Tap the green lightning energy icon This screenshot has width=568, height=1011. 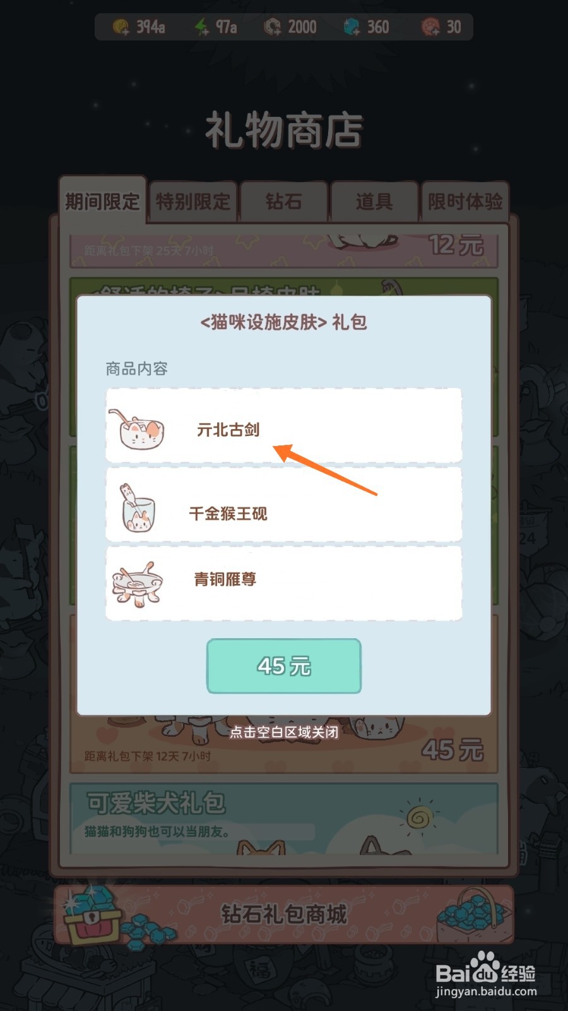pyautogui.click(x=201, y=27)
